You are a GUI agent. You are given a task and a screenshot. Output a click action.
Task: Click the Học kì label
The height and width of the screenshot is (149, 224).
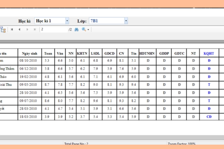[24, 21]
